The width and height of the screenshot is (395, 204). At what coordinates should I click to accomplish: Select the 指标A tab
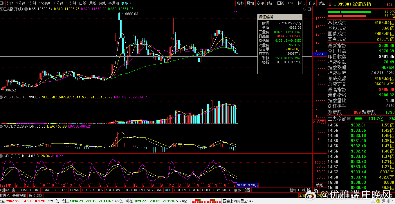[x=5, y=190]
